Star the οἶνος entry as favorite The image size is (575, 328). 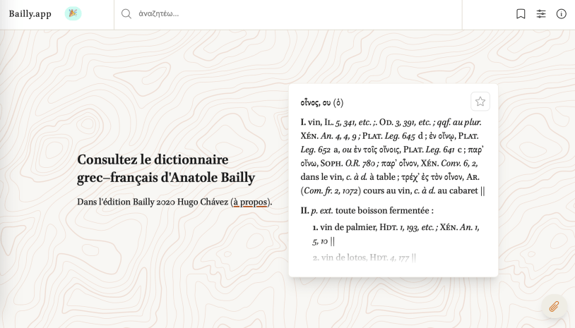(x=480, y=102)
